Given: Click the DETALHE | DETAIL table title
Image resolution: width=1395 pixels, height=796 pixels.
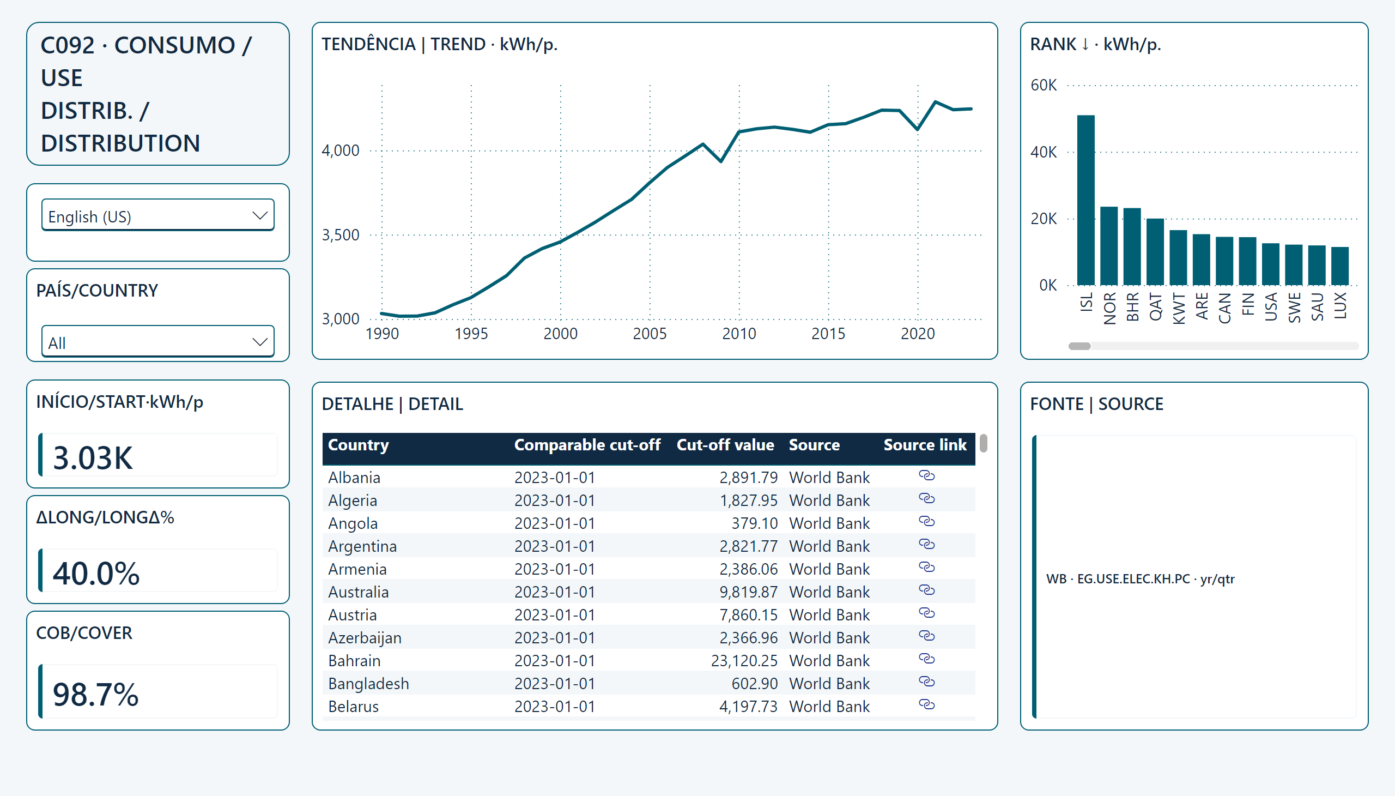Looking at the screenshot, I should click(x=392, y=404).
